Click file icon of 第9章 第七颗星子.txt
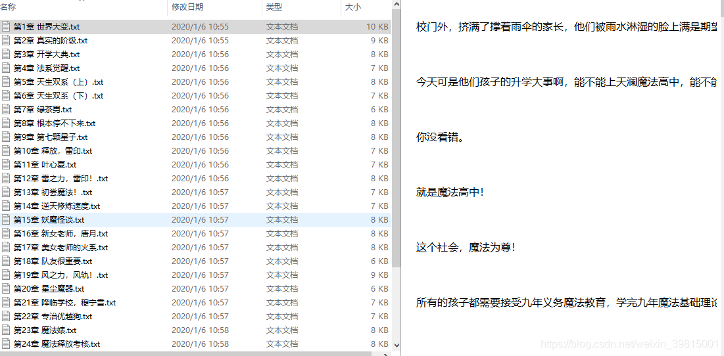The height and width of the screenshot is (356, 724). pyautogui.click(x=5, y=137)
